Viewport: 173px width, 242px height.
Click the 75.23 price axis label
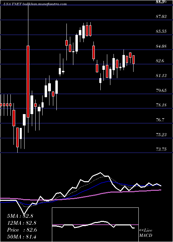[161, 135]
